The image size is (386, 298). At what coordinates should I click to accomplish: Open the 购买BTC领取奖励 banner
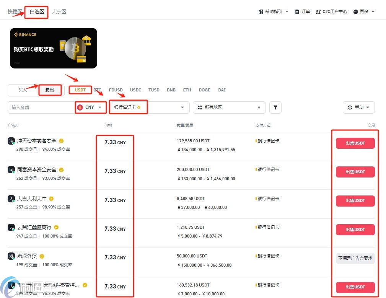(x=54, y=48)
